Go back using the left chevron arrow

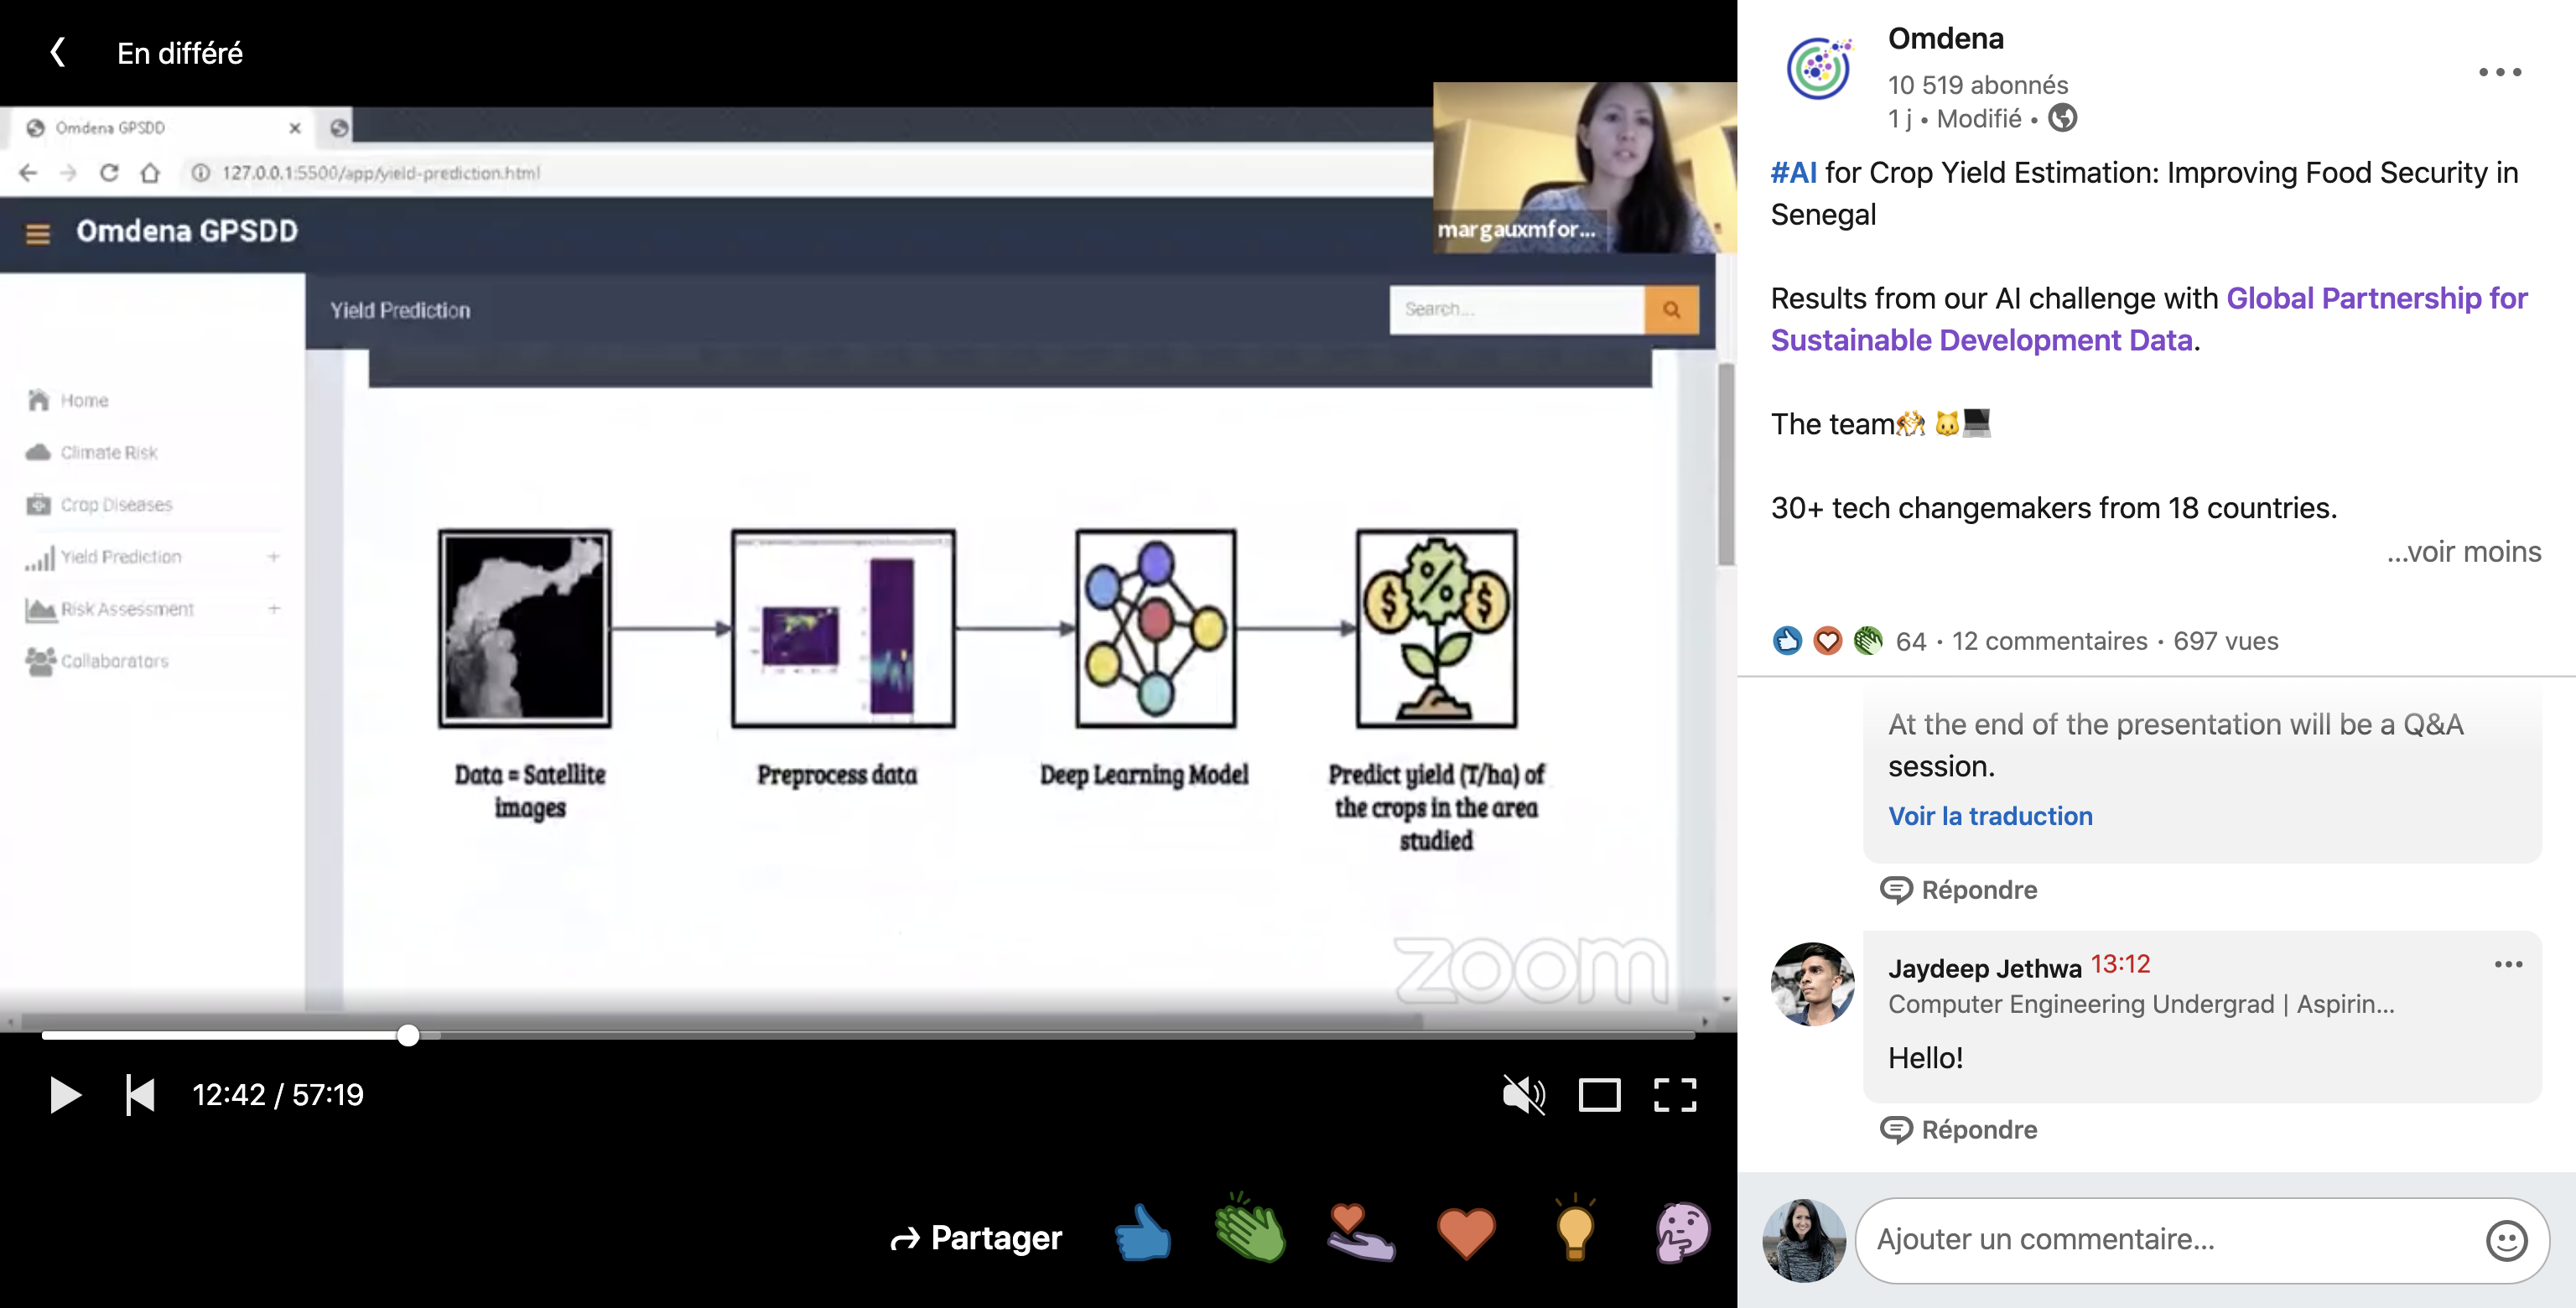[x=58, y=52]
